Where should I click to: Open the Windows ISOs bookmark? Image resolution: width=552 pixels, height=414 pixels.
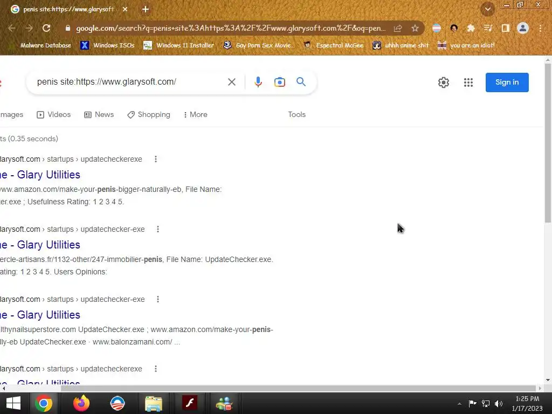107,45
